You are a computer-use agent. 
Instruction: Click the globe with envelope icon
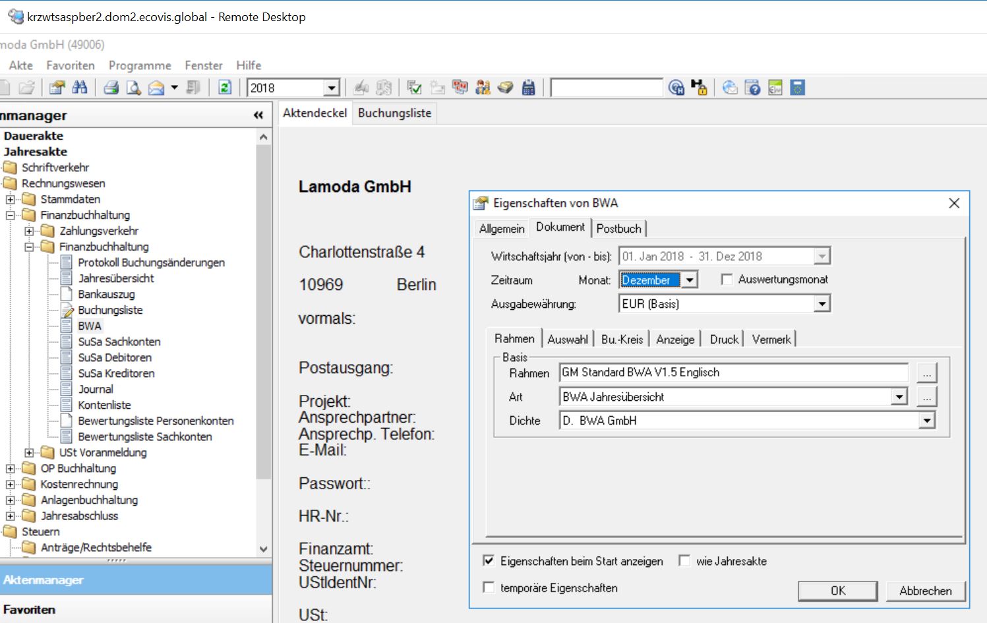(x=729, y=87)
